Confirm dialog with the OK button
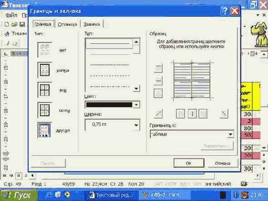Image resolution: width=268 pixels, height=201 pixels. click(189, 163)
